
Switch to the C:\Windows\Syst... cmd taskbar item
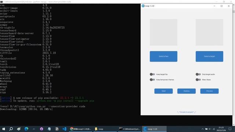tap(130, 129)
